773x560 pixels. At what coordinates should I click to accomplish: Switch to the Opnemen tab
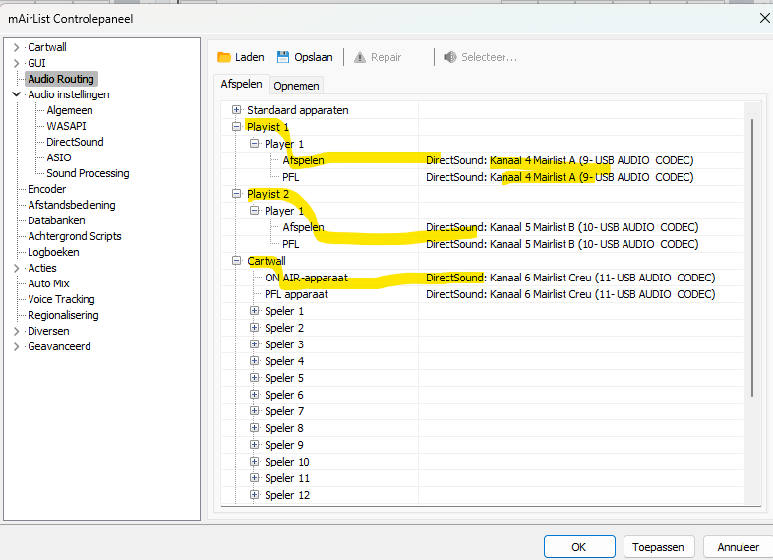tap(296, 86)
